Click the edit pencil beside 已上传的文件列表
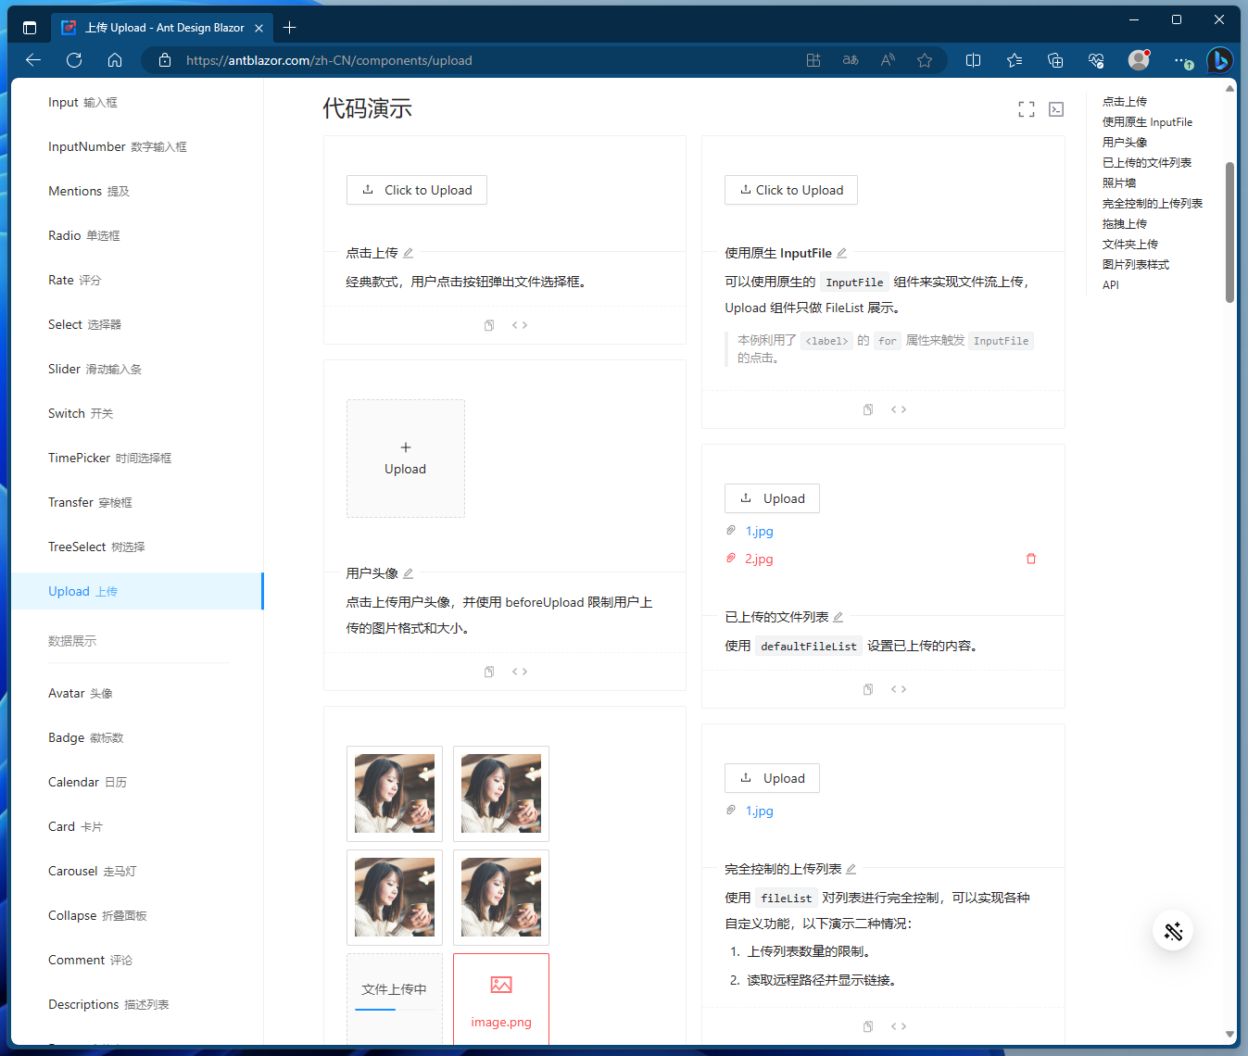 (838, 616)
